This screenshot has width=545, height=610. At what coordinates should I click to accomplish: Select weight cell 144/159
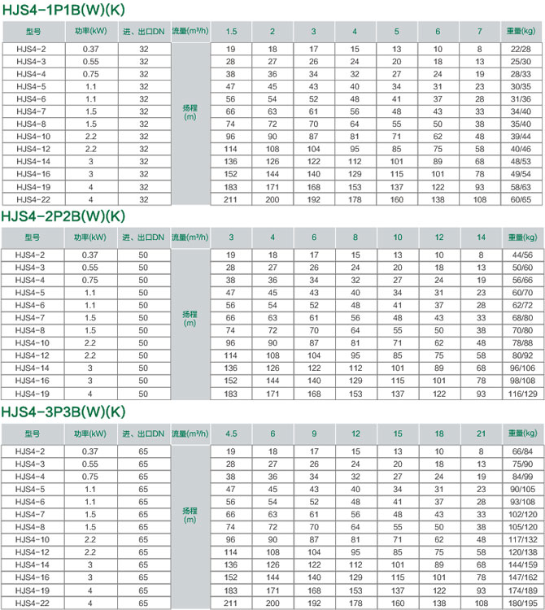522,564
